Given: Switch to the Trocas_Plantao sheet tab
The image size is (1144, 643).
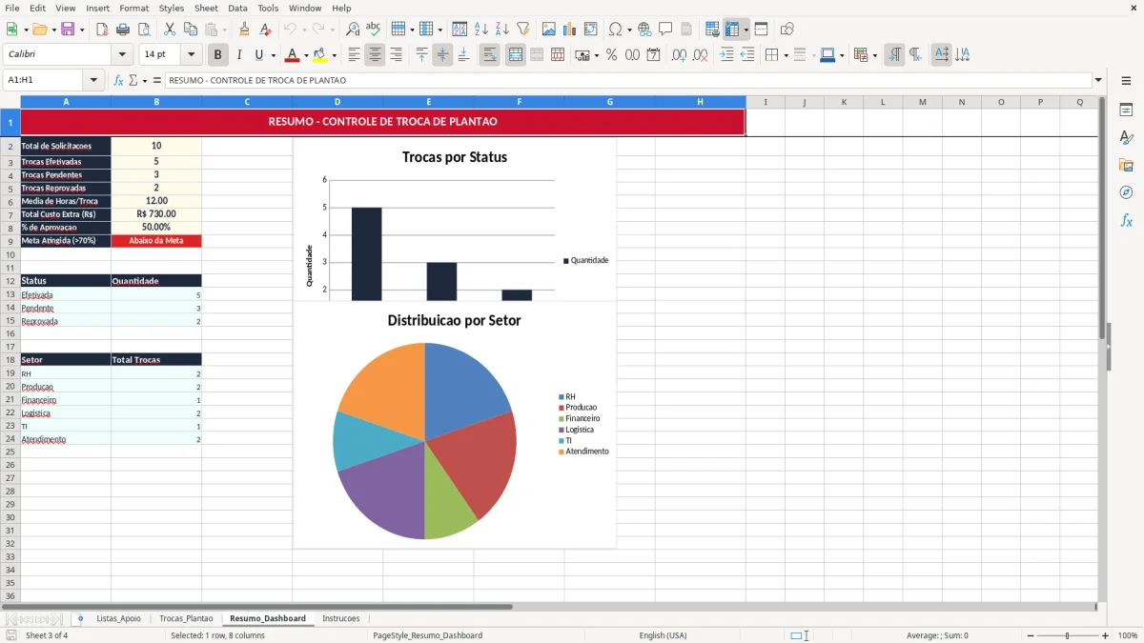Looking at the screenshot, I should pos(186,618).
